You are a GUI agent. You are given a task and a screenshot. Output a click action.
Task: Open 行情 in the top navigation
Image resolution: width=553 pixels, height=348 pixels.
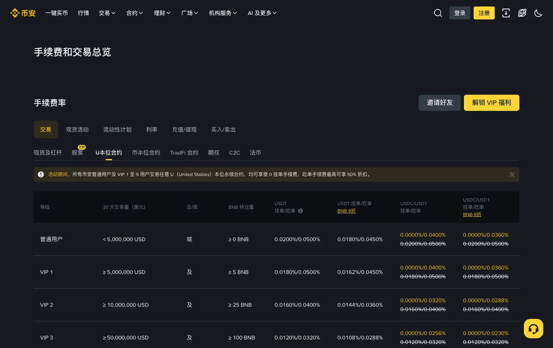coord(83,13)
